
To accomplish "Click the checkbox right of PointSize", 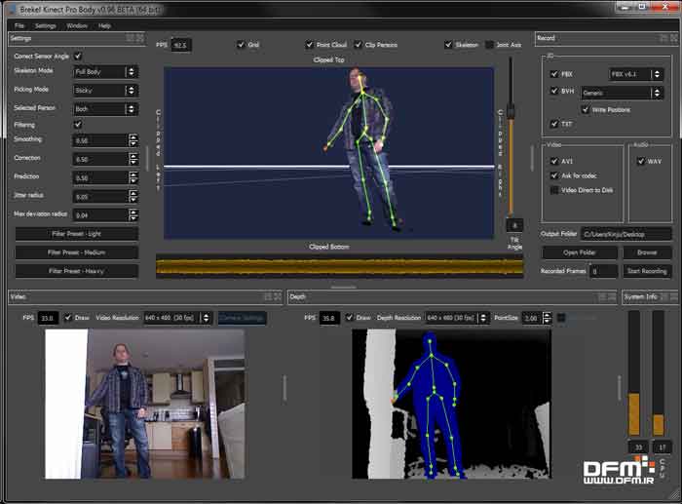I will 561,318.
